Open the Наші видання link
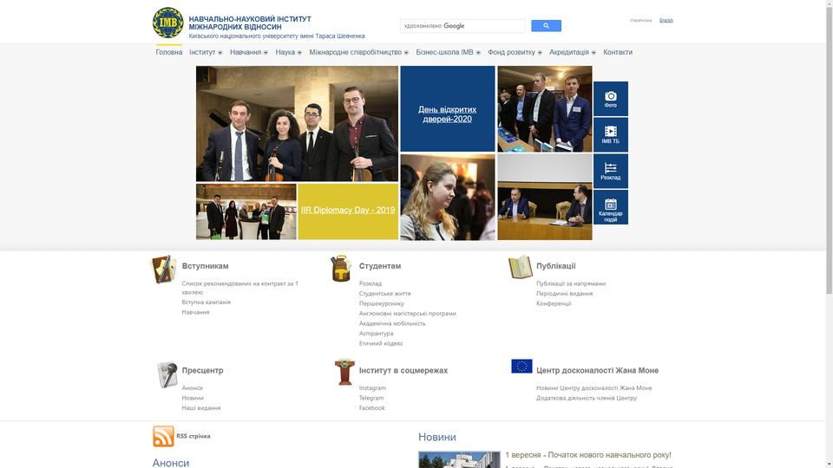Screen dimensions: 833x468 (200, 408)
